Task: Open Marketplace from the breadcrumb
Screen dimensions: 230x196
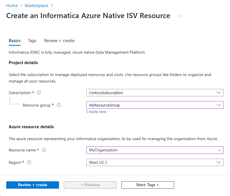Action: 36,5
